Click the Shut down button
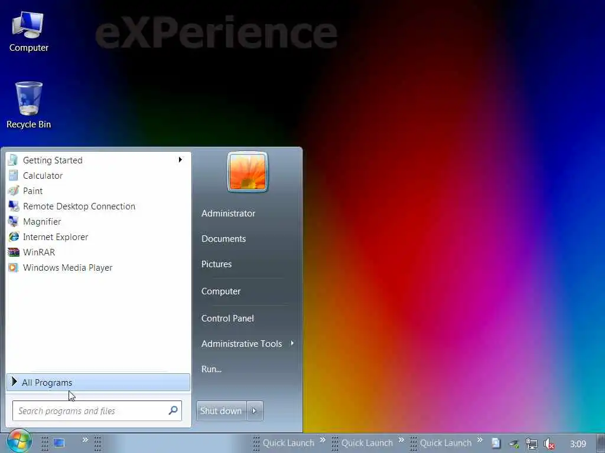 tap(221, 411)
